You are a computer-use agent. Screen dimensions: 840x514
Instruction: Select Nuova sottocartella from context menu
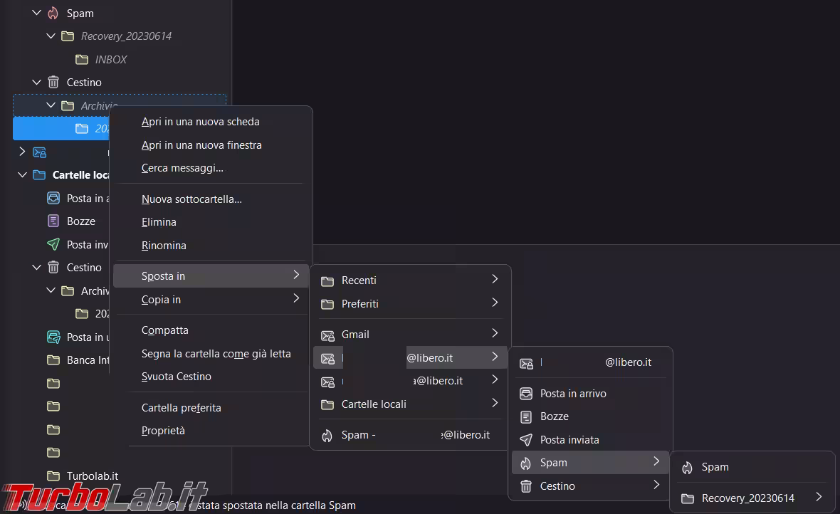(x=191, y=199)
